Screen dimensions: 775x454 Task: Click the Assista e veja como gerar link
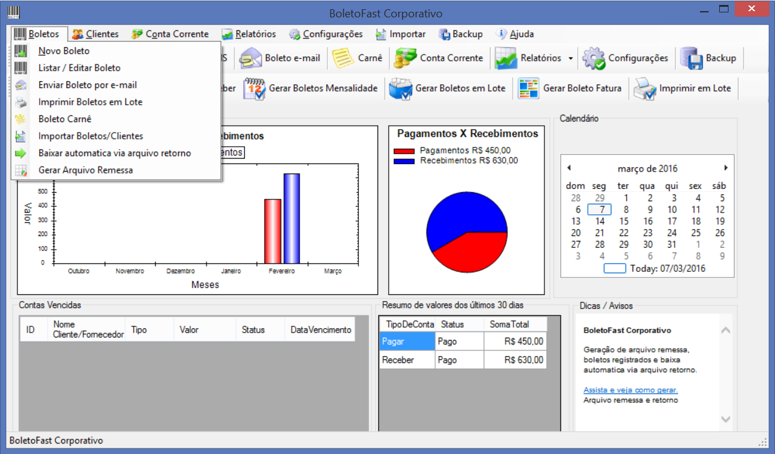[x=631, y=390]
